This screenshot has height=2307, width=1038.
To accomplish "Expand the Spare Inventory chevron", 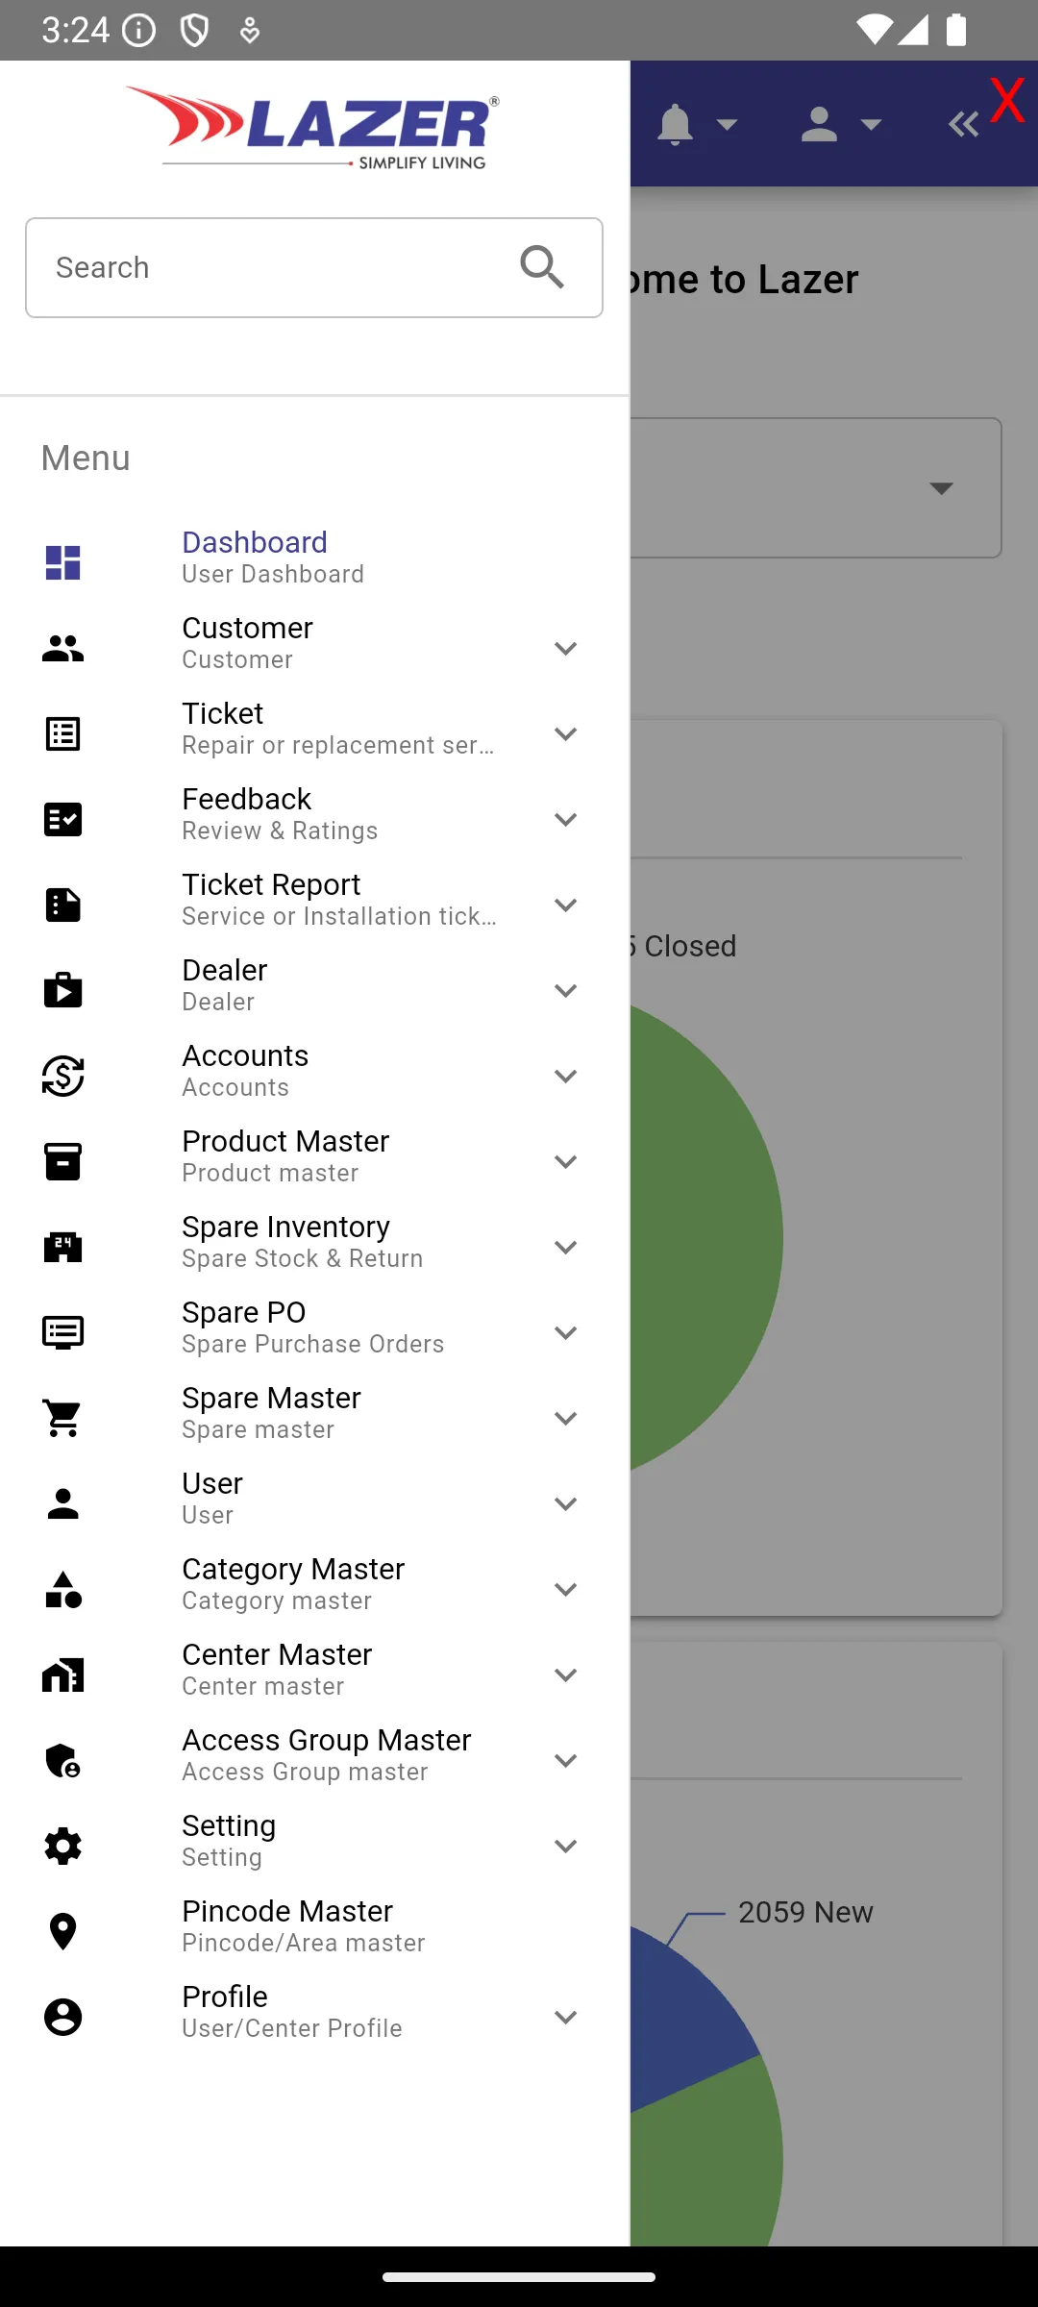I will (x=566, y=1248).
